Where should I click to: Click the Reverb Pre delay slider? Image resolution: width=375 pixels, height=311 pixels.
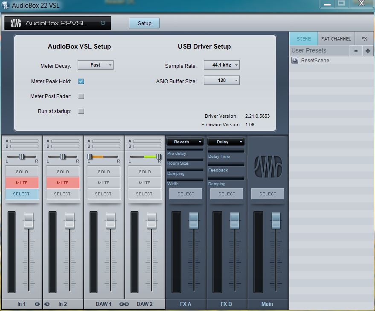point(185,149)
